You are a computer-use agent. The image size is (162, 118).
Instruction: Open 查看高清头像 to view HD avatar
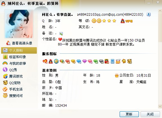click(x=19, y=43)
